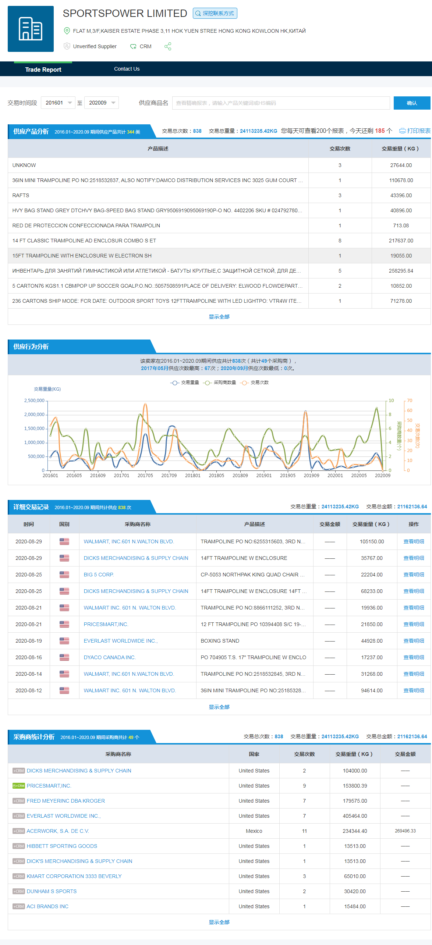The width and height of the screenshot is (432, 945).
Task: Click +CRM badge beside FRED MEYERINC DBA KROGER
Action: point(19,801)
